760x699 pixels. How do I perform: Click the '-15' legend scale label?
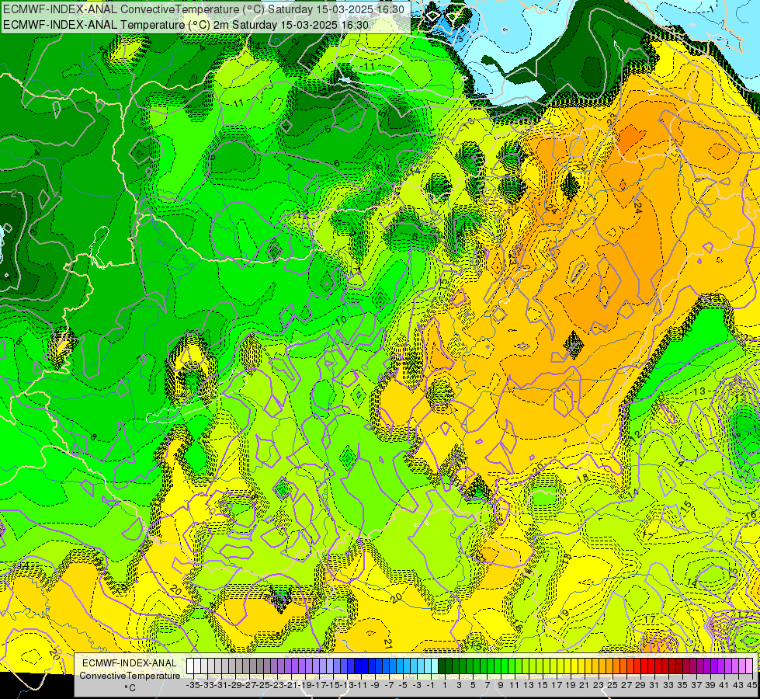[x=333, y=686]
